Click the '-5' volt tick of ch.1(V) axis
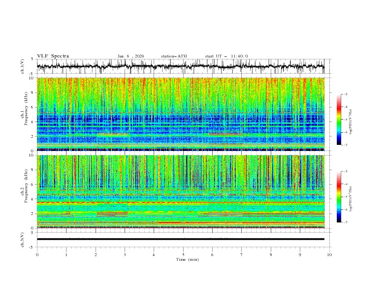Image resolution: width=371 pixels, height=286 pixels. pos(32,74)
